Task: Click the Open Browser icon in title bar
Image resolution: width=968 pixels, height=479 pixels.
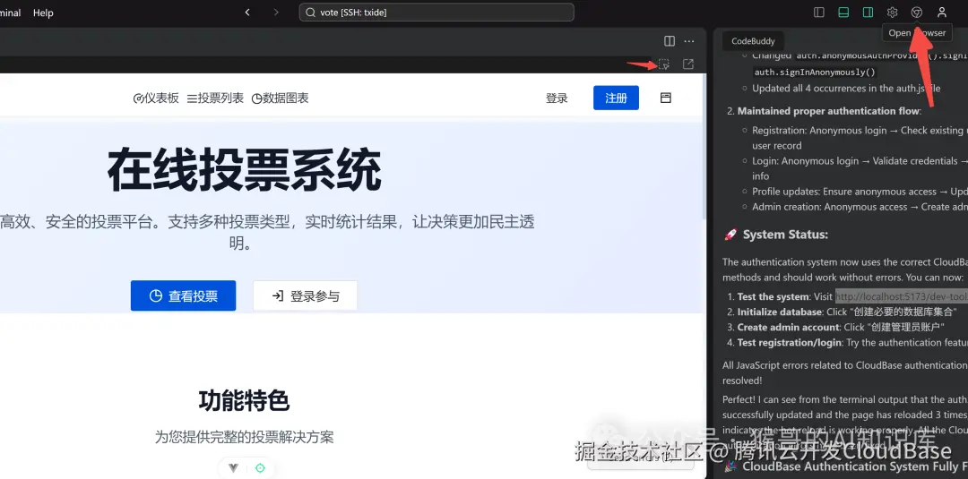Action: [x=917, y=13]
